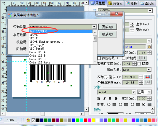This screenshot has height=126, width=158.
Task: Switch to the 数据库 tab
Action: [x=115, y=3]
